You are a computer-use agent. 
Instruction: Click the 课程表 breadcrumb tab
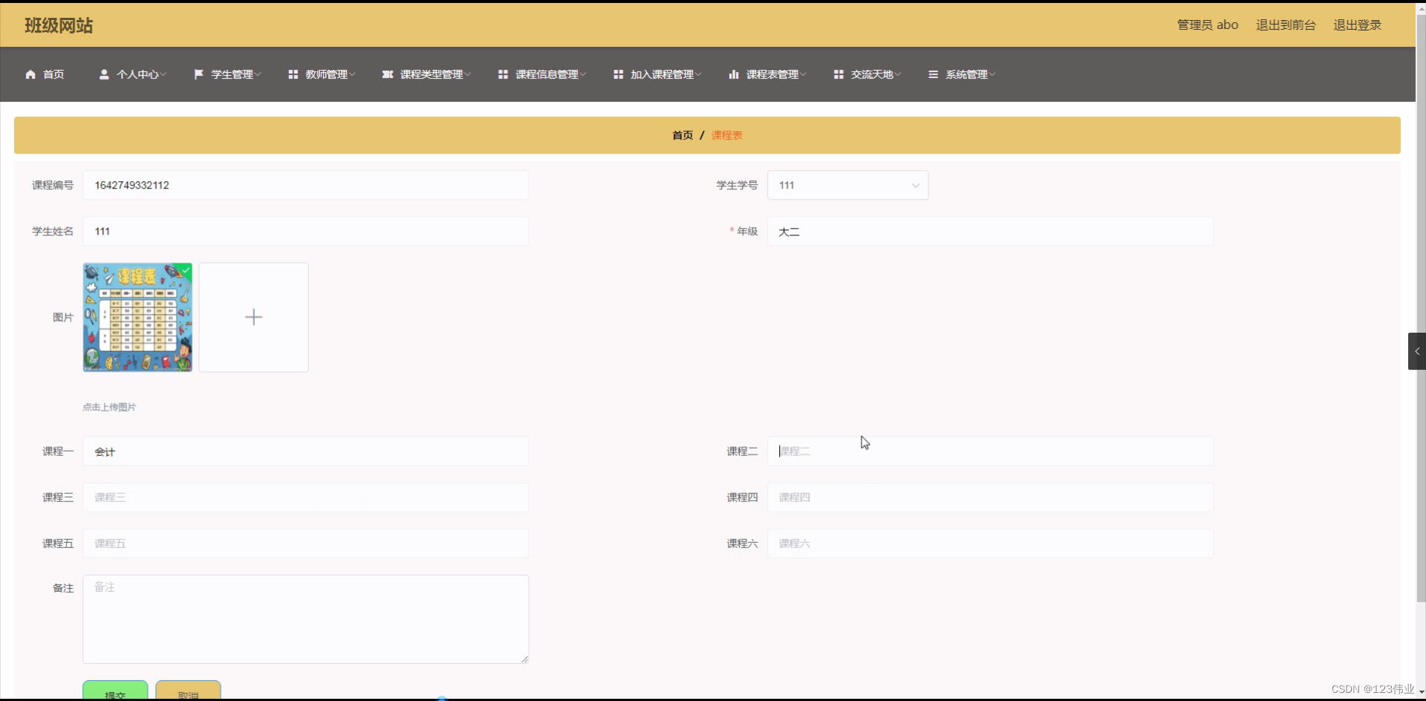tap(726, 134)
